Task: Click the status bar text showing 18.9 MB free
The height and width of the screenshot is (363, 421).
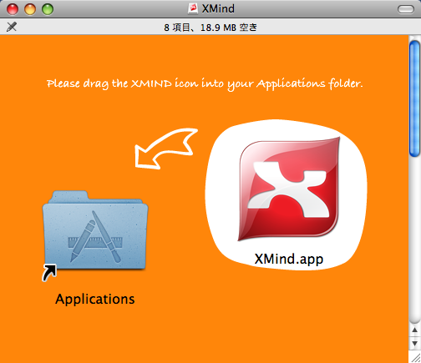Action: point(210,28)
